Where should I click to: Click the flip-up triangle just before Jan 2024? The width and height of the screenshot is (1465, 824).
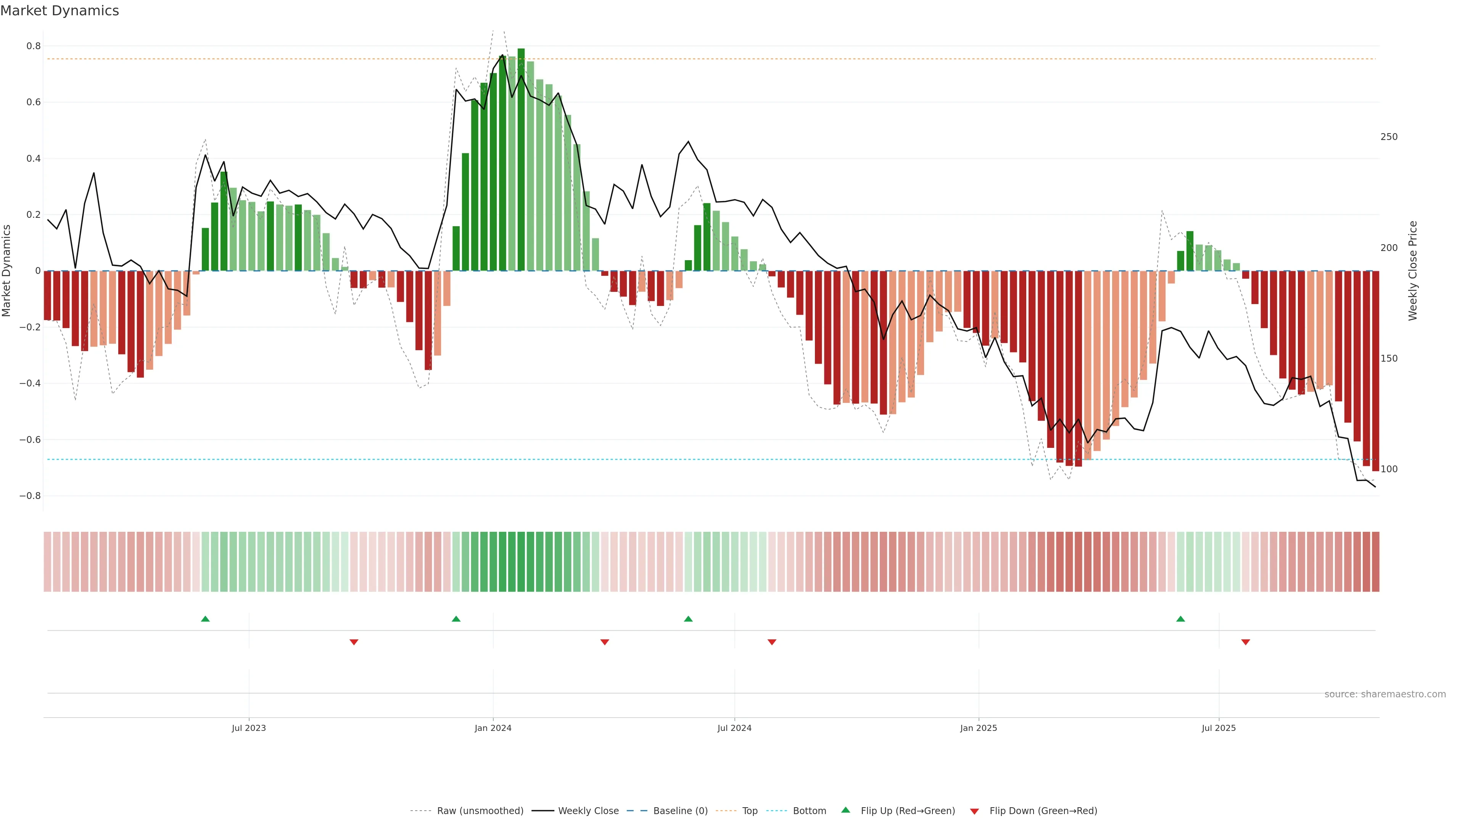click(x=456, y=619)
